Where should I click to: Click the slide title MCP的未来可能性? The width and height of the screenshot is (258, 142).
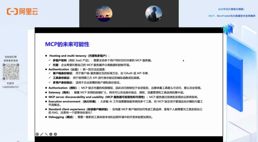67,44
